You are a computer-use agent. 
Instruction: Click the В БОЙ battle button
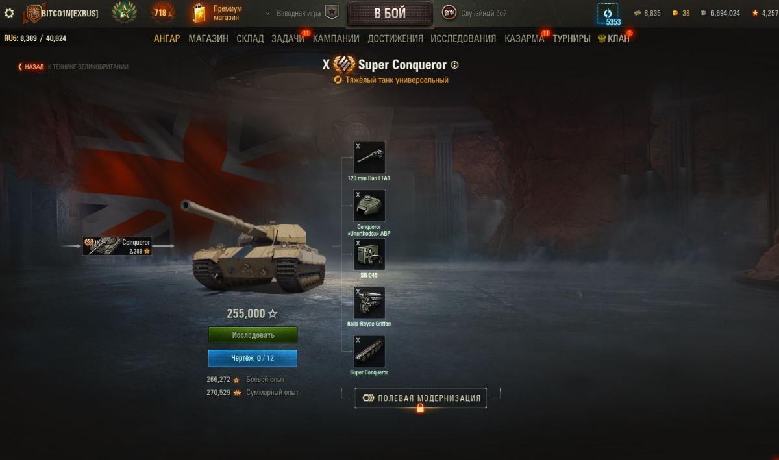pos(390,14)
